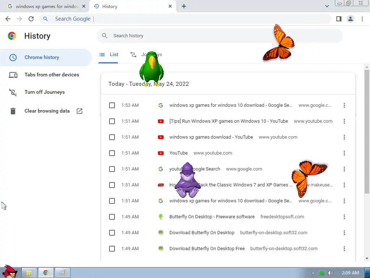Select checkbox for Download Butterfly On Desktop Free

click(x=112, y=249)
